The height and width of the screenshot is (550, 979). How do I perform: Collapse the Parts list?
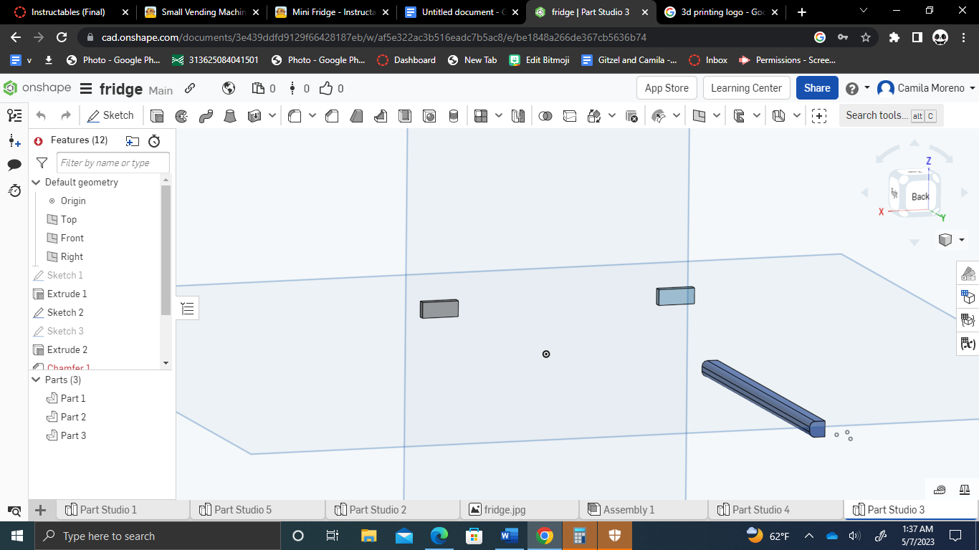(x=36, y=380)
